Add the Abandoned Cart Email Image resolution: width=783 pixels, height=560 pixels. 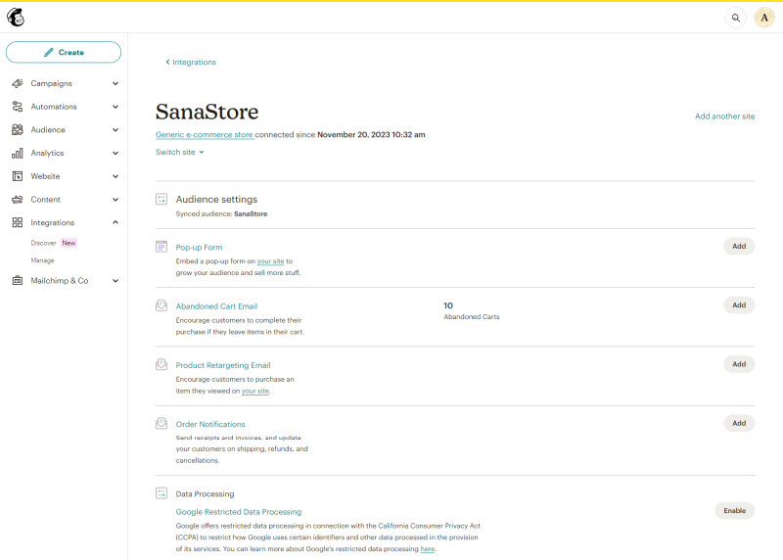[739, 305]
